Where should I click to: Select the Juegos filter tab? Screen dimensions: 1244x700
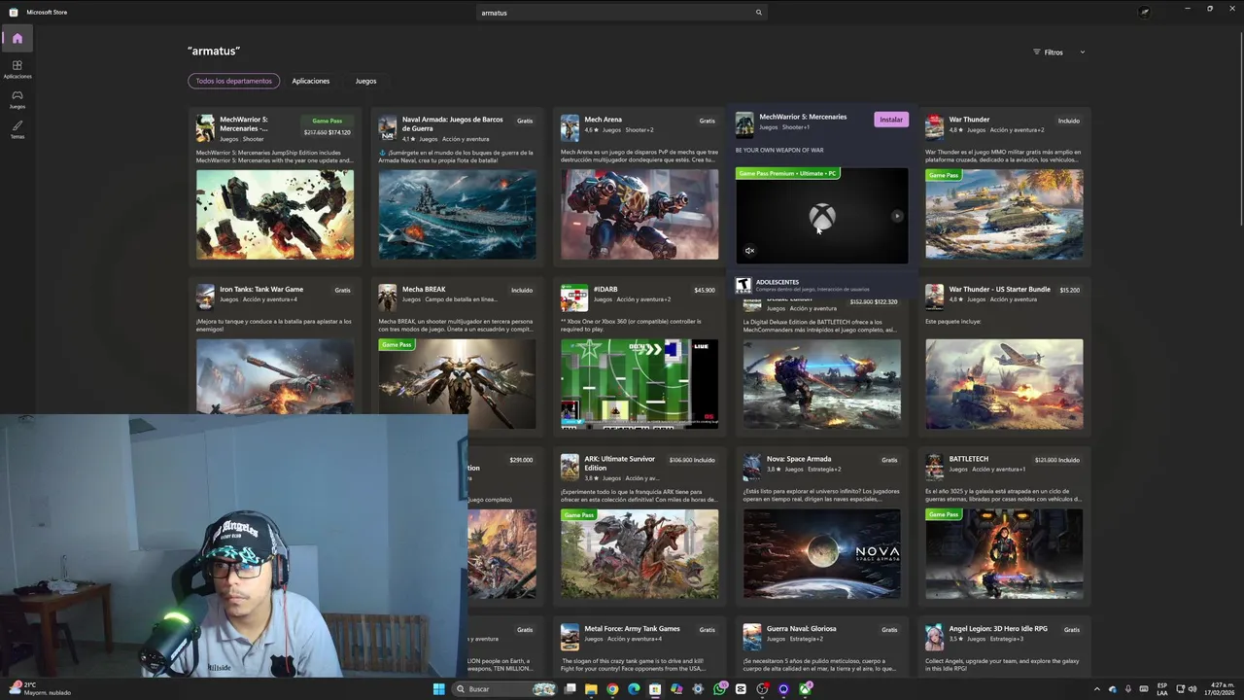pyautogui.click(x=365, y=81)
